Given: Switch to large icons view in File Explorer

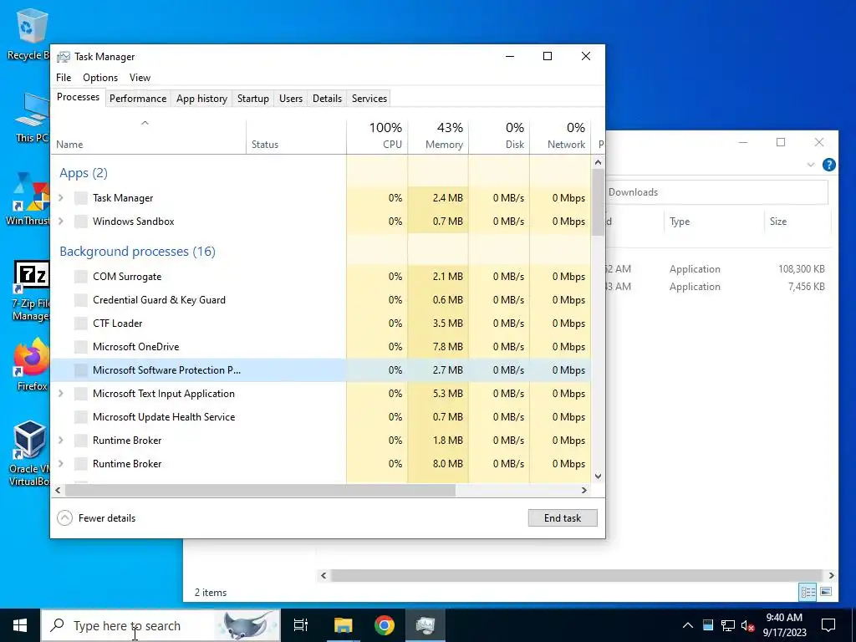Looking at the screenshot, I should click(x=826, y=592).
